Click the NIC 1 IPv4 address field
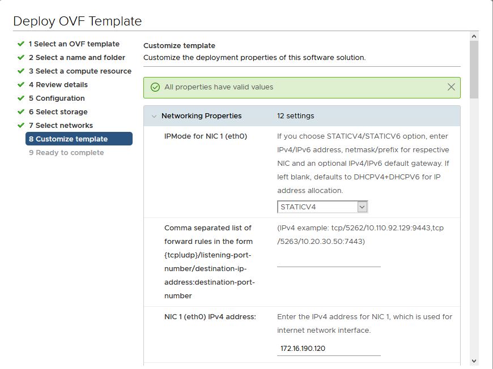 [329, 349]
